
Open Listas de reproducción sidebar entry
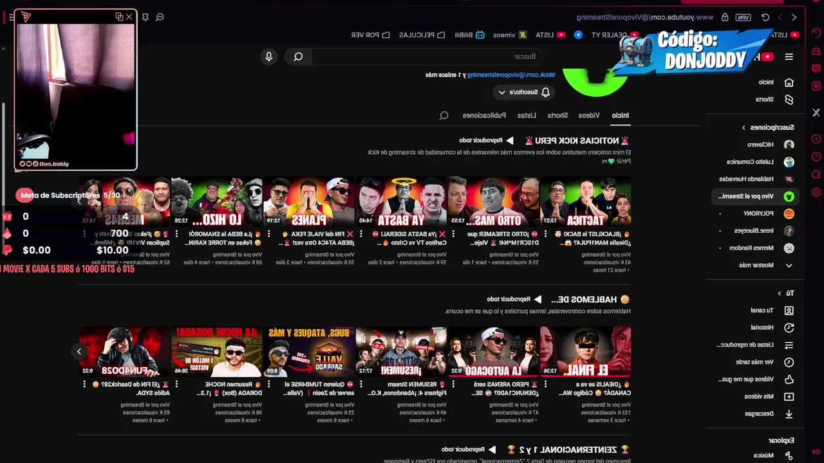pos(756,345)
